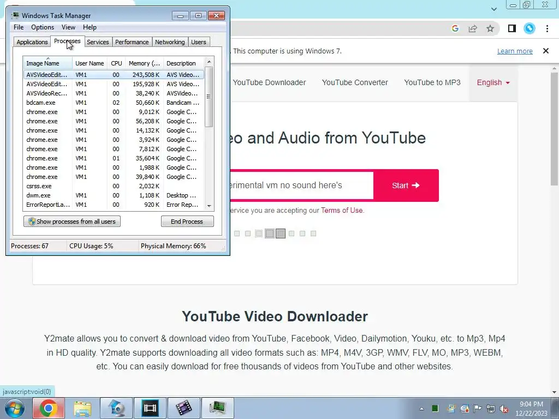Open Chrome tab search chevron
Screen dimensions: 559x419
(x=493, y=9)
